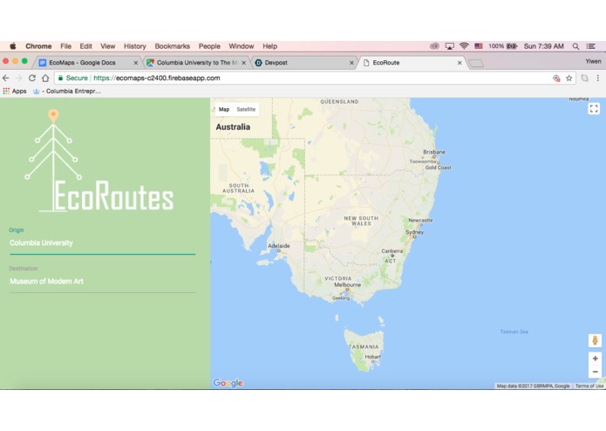Viewport: 606px width, 431px height.
Task: Click the US flag input source icon
Action: click(x=479, y=46)
